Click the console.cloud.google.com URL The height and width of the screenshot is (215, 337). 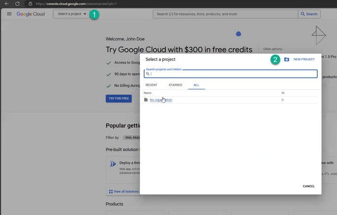[76, 4]
